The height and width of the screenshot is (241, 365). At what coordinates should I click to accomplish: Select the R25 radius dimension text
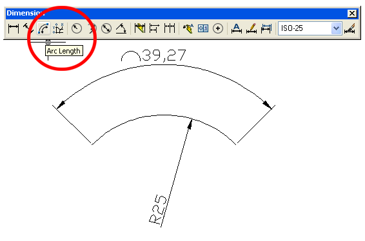coord(158,209)
